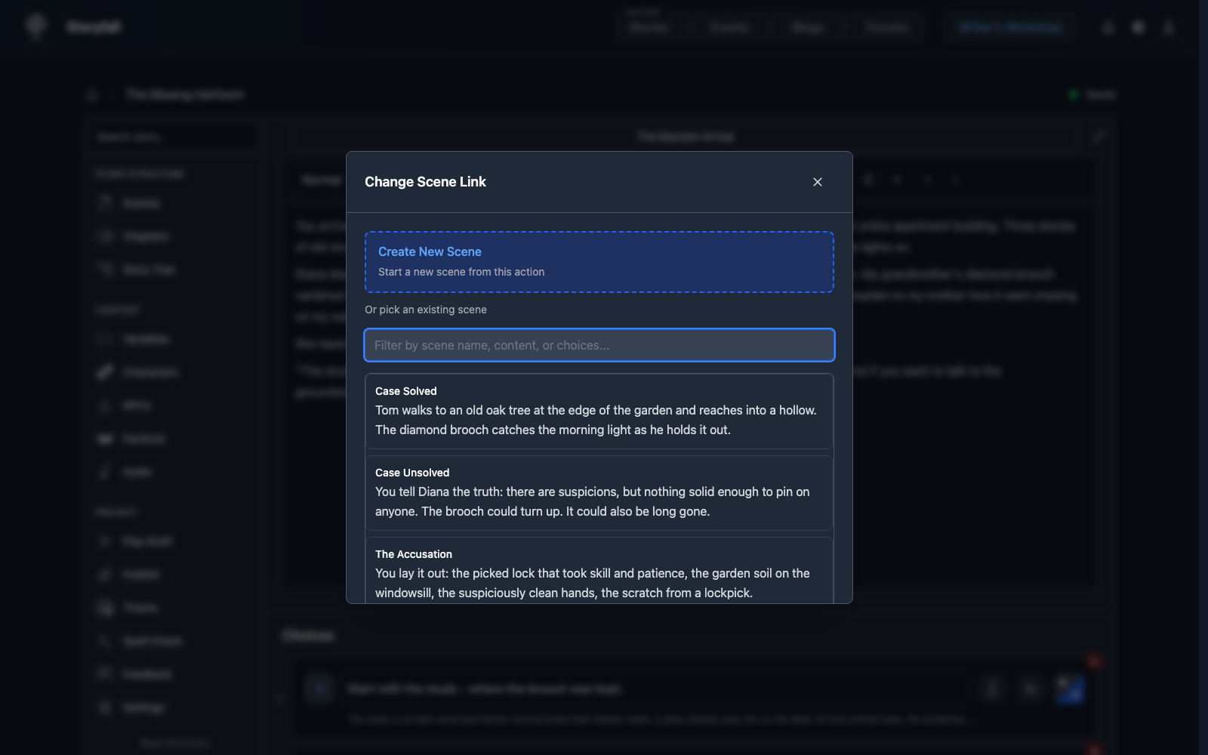Viewport: 1208px width, 755px height.
Task: Click the red delete badge on the choice
Action: (x=1094, y=661)
